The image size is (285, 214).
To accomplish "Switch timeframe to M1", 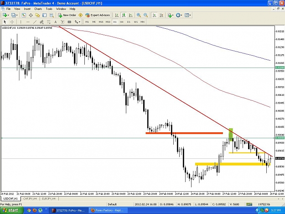I will click(x=87, y=22).
